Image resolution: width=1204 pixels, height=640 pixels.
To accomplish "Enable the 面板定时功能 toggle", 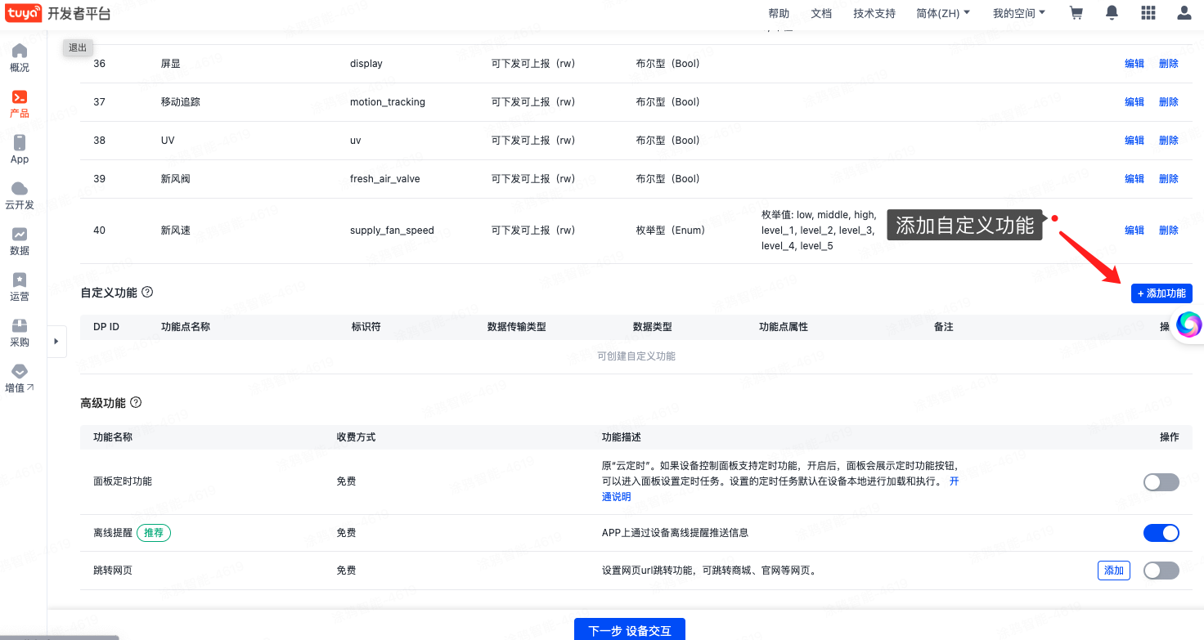I will point(1161,482).
